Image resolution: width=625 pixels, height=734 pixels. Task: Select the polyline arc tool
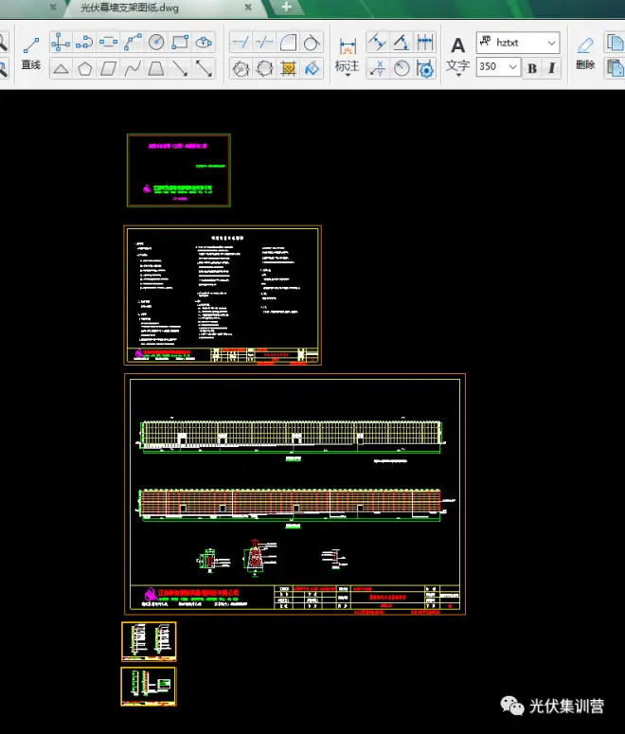(x=84, y=43)
